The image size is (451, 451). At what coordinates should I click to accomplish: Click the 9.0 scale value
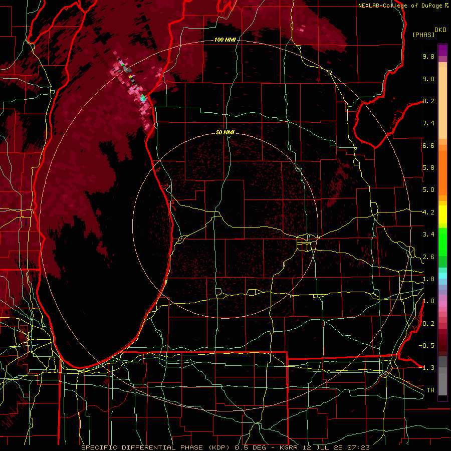coord(428,79)
